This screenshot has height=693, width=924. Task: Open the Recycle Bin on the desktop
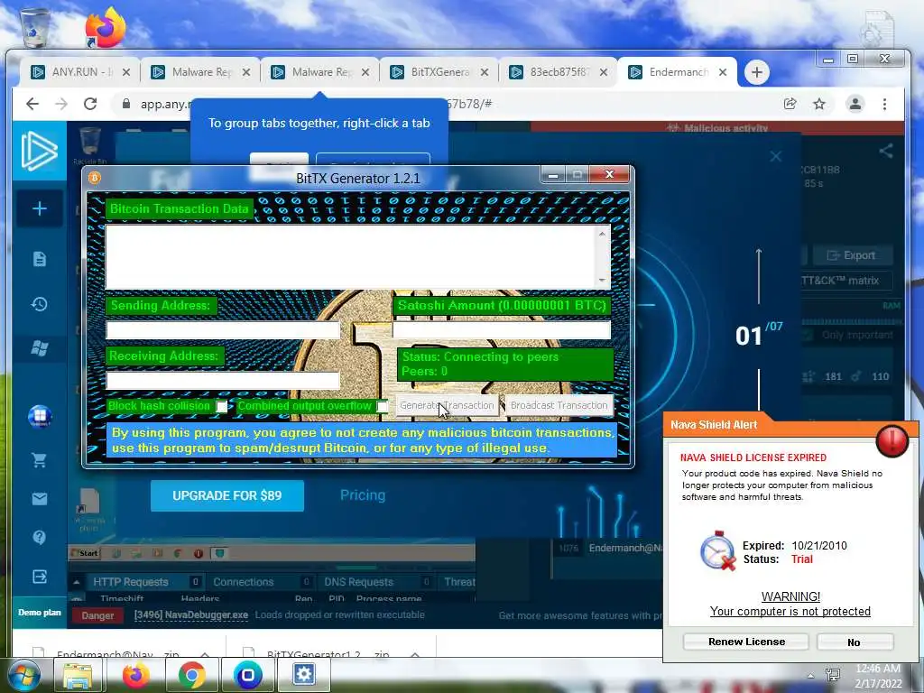(35, 27)
